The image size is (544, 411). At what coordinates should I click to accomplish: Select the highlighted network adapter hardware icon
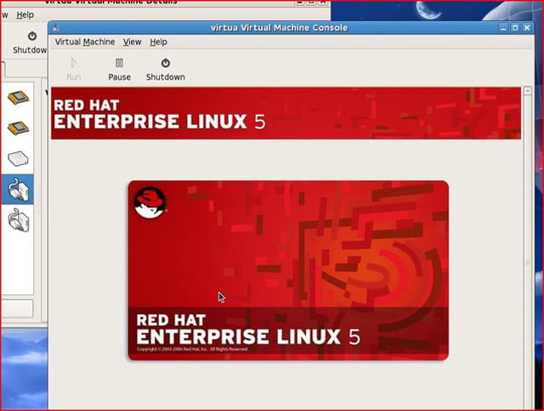point(17,190)
